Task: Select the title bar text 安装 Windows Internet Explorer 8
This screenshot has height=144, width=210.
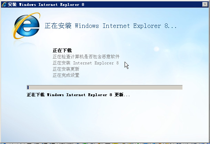Action: click(46, 4)
